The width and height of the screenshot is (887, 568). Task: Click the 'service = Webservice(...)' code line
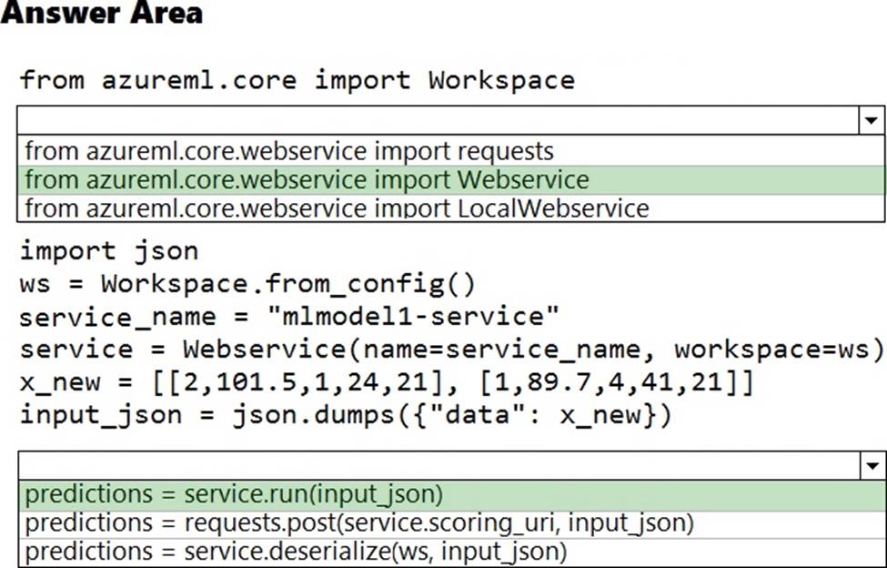click(451, 349)
